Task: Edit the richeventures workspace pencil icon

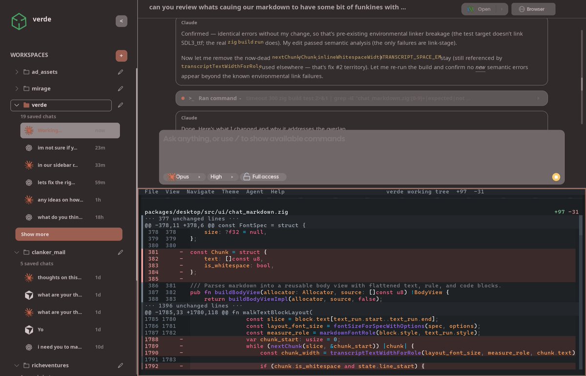Action: click(x=121, y=365)
